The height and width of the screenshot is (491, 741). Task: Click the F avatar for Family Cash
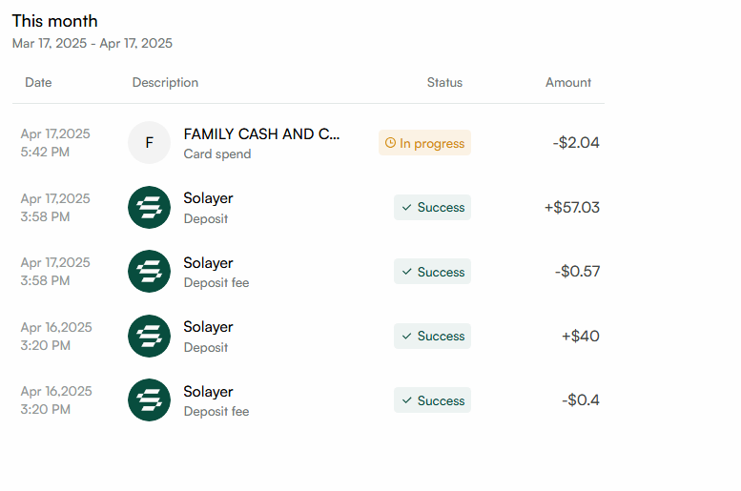click(149, 143)
